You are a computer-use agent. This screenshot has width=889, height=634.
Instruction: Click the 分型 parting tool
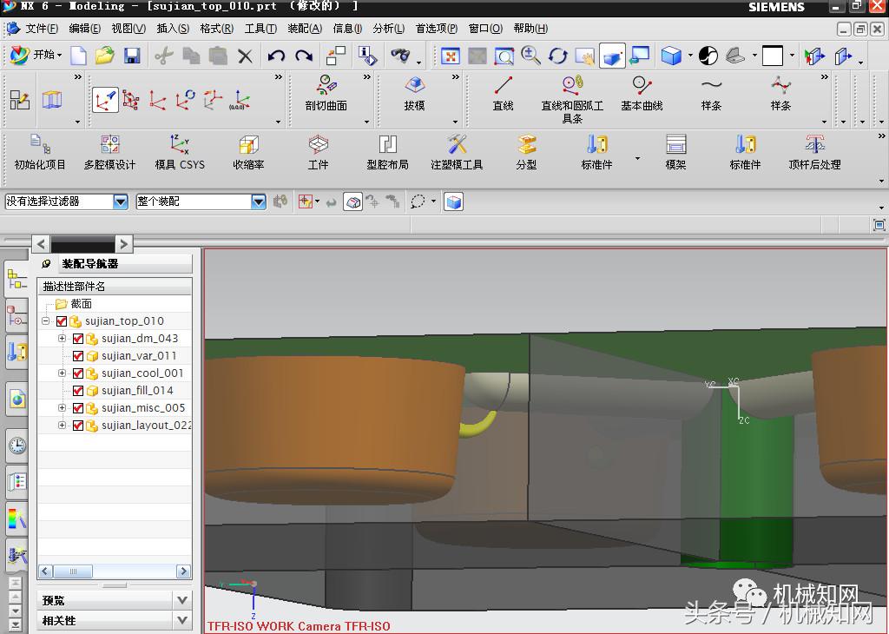pyautogui.click(x=526, y=152)
